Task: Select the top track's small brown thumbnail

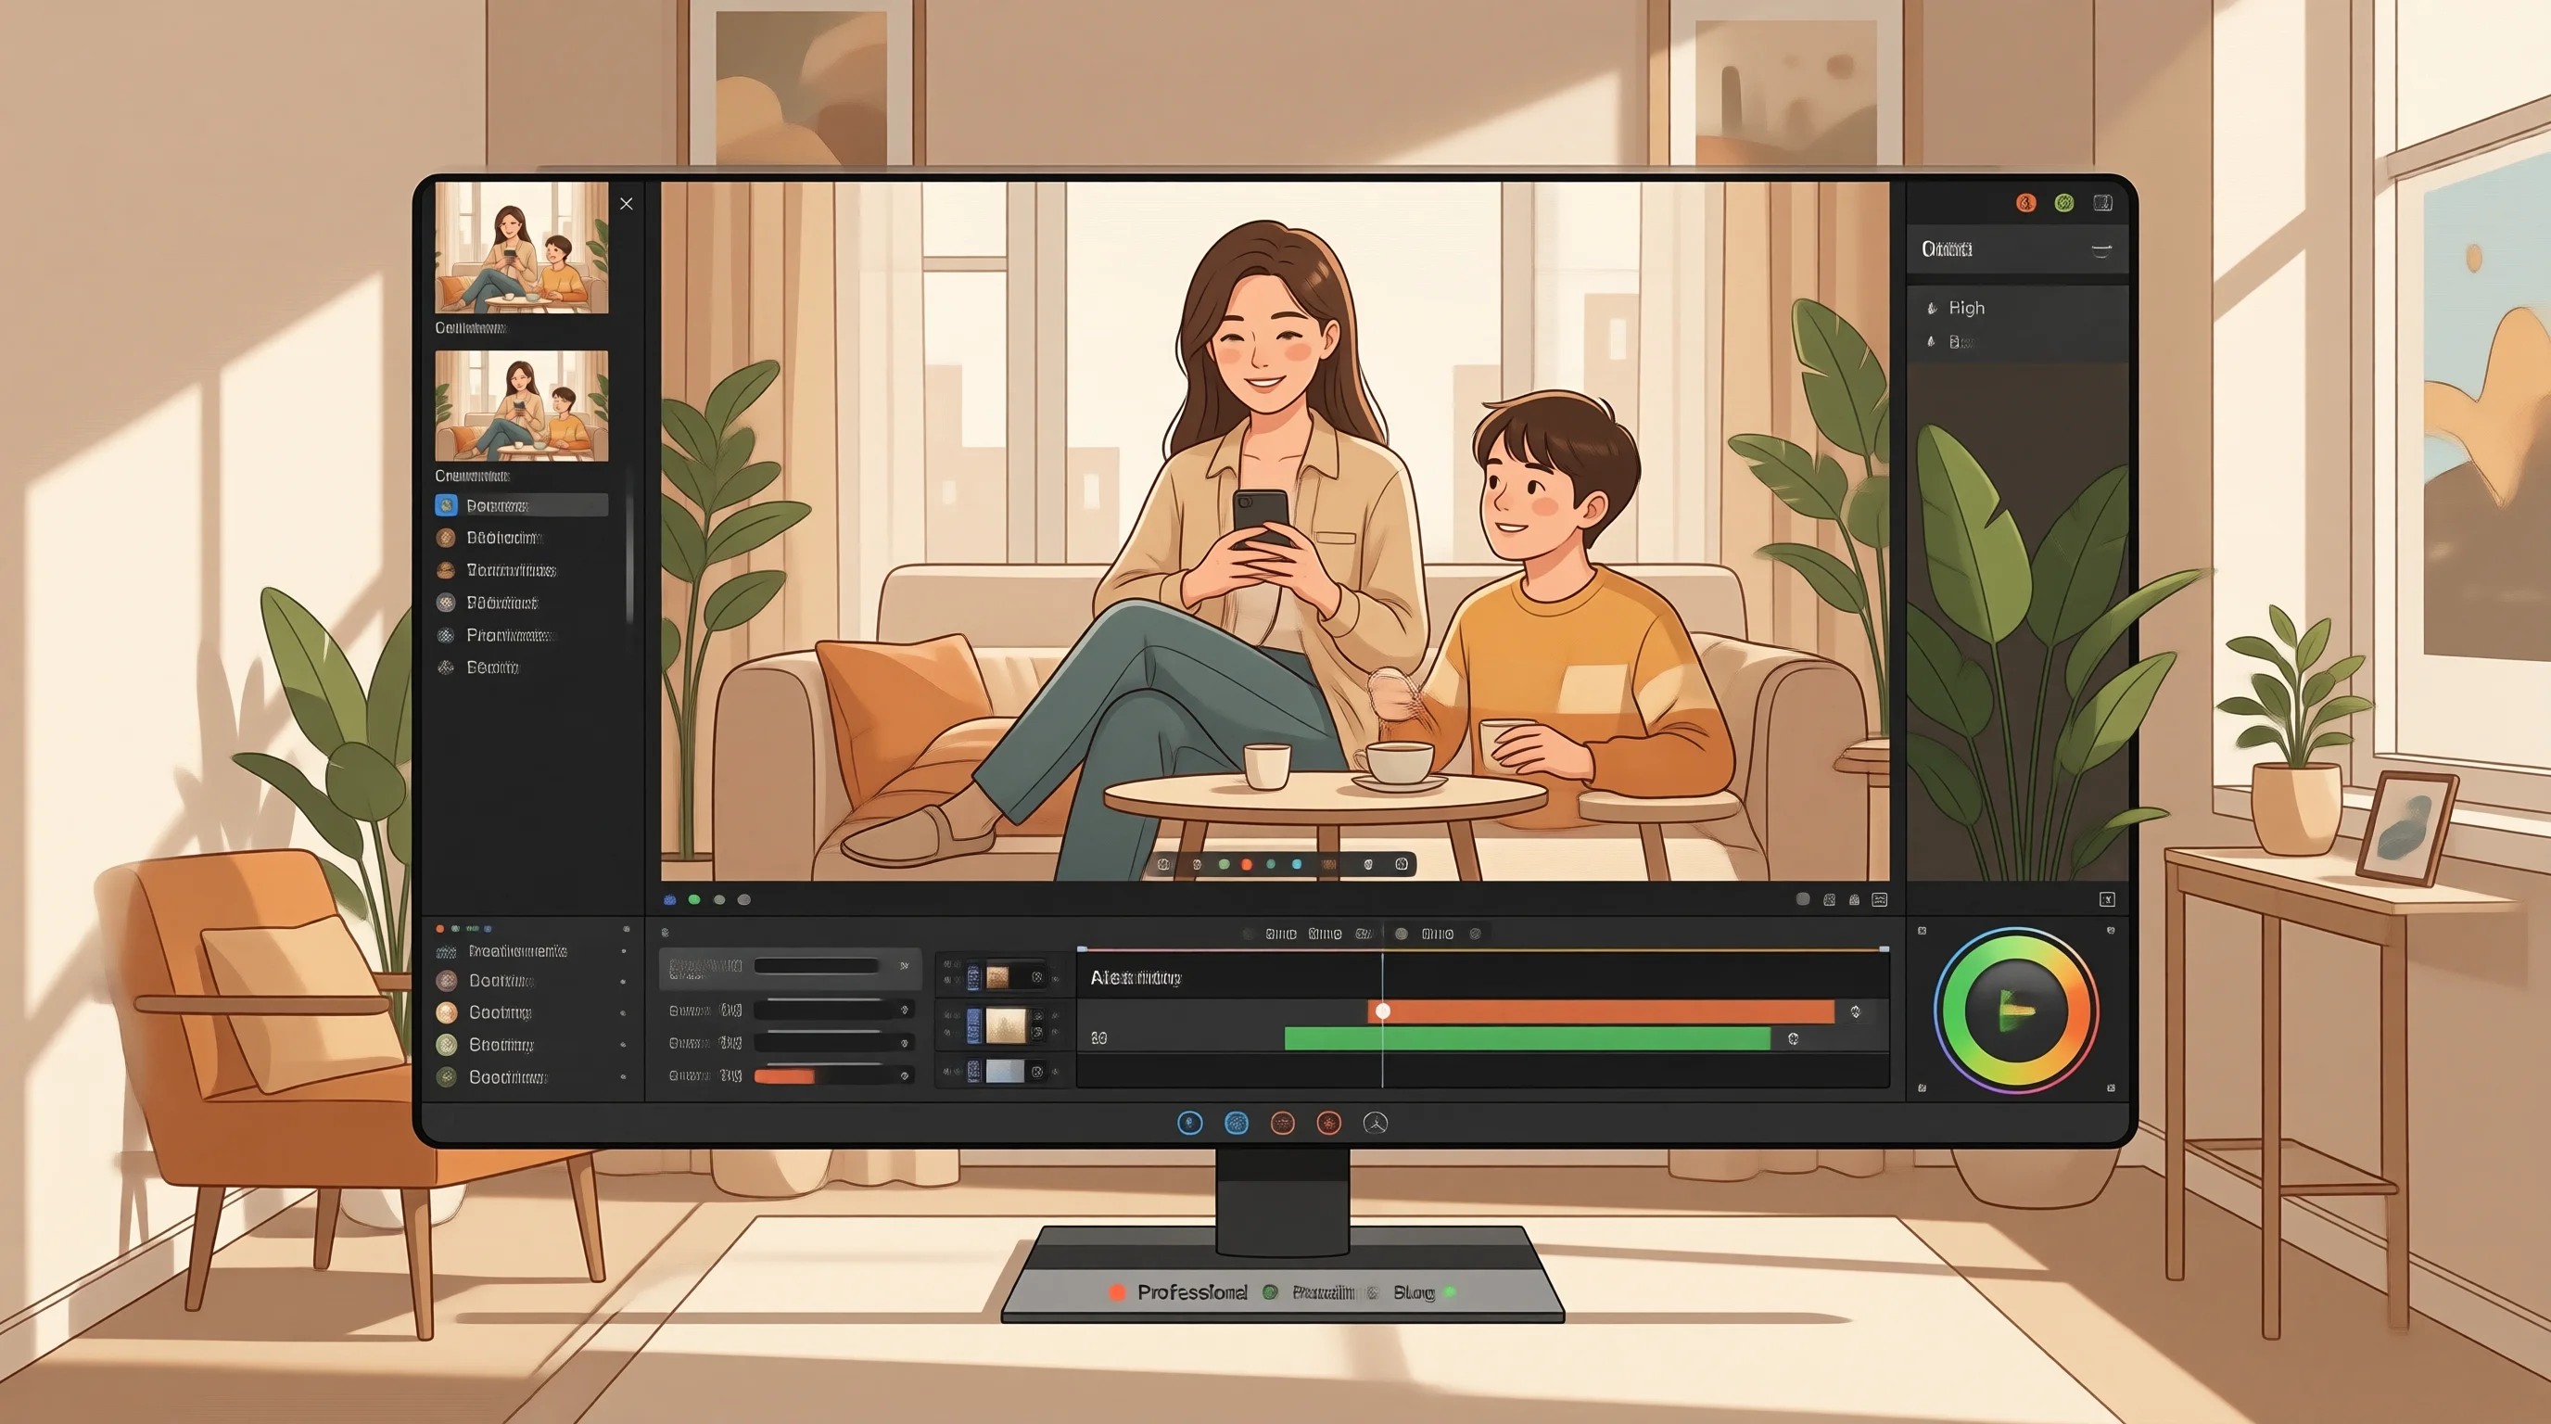Action: click(x=997, y=977)
